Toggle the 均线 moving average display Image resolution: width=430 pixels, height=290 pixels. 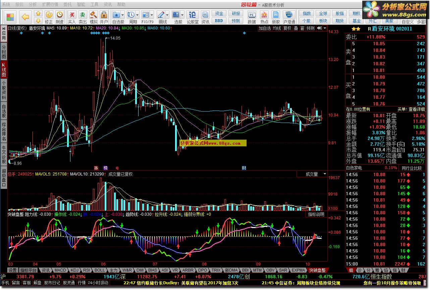click(x=277, y=28)
